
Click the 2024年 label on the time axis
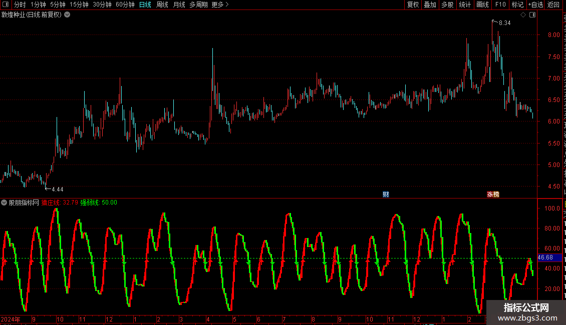coord(11,319)
